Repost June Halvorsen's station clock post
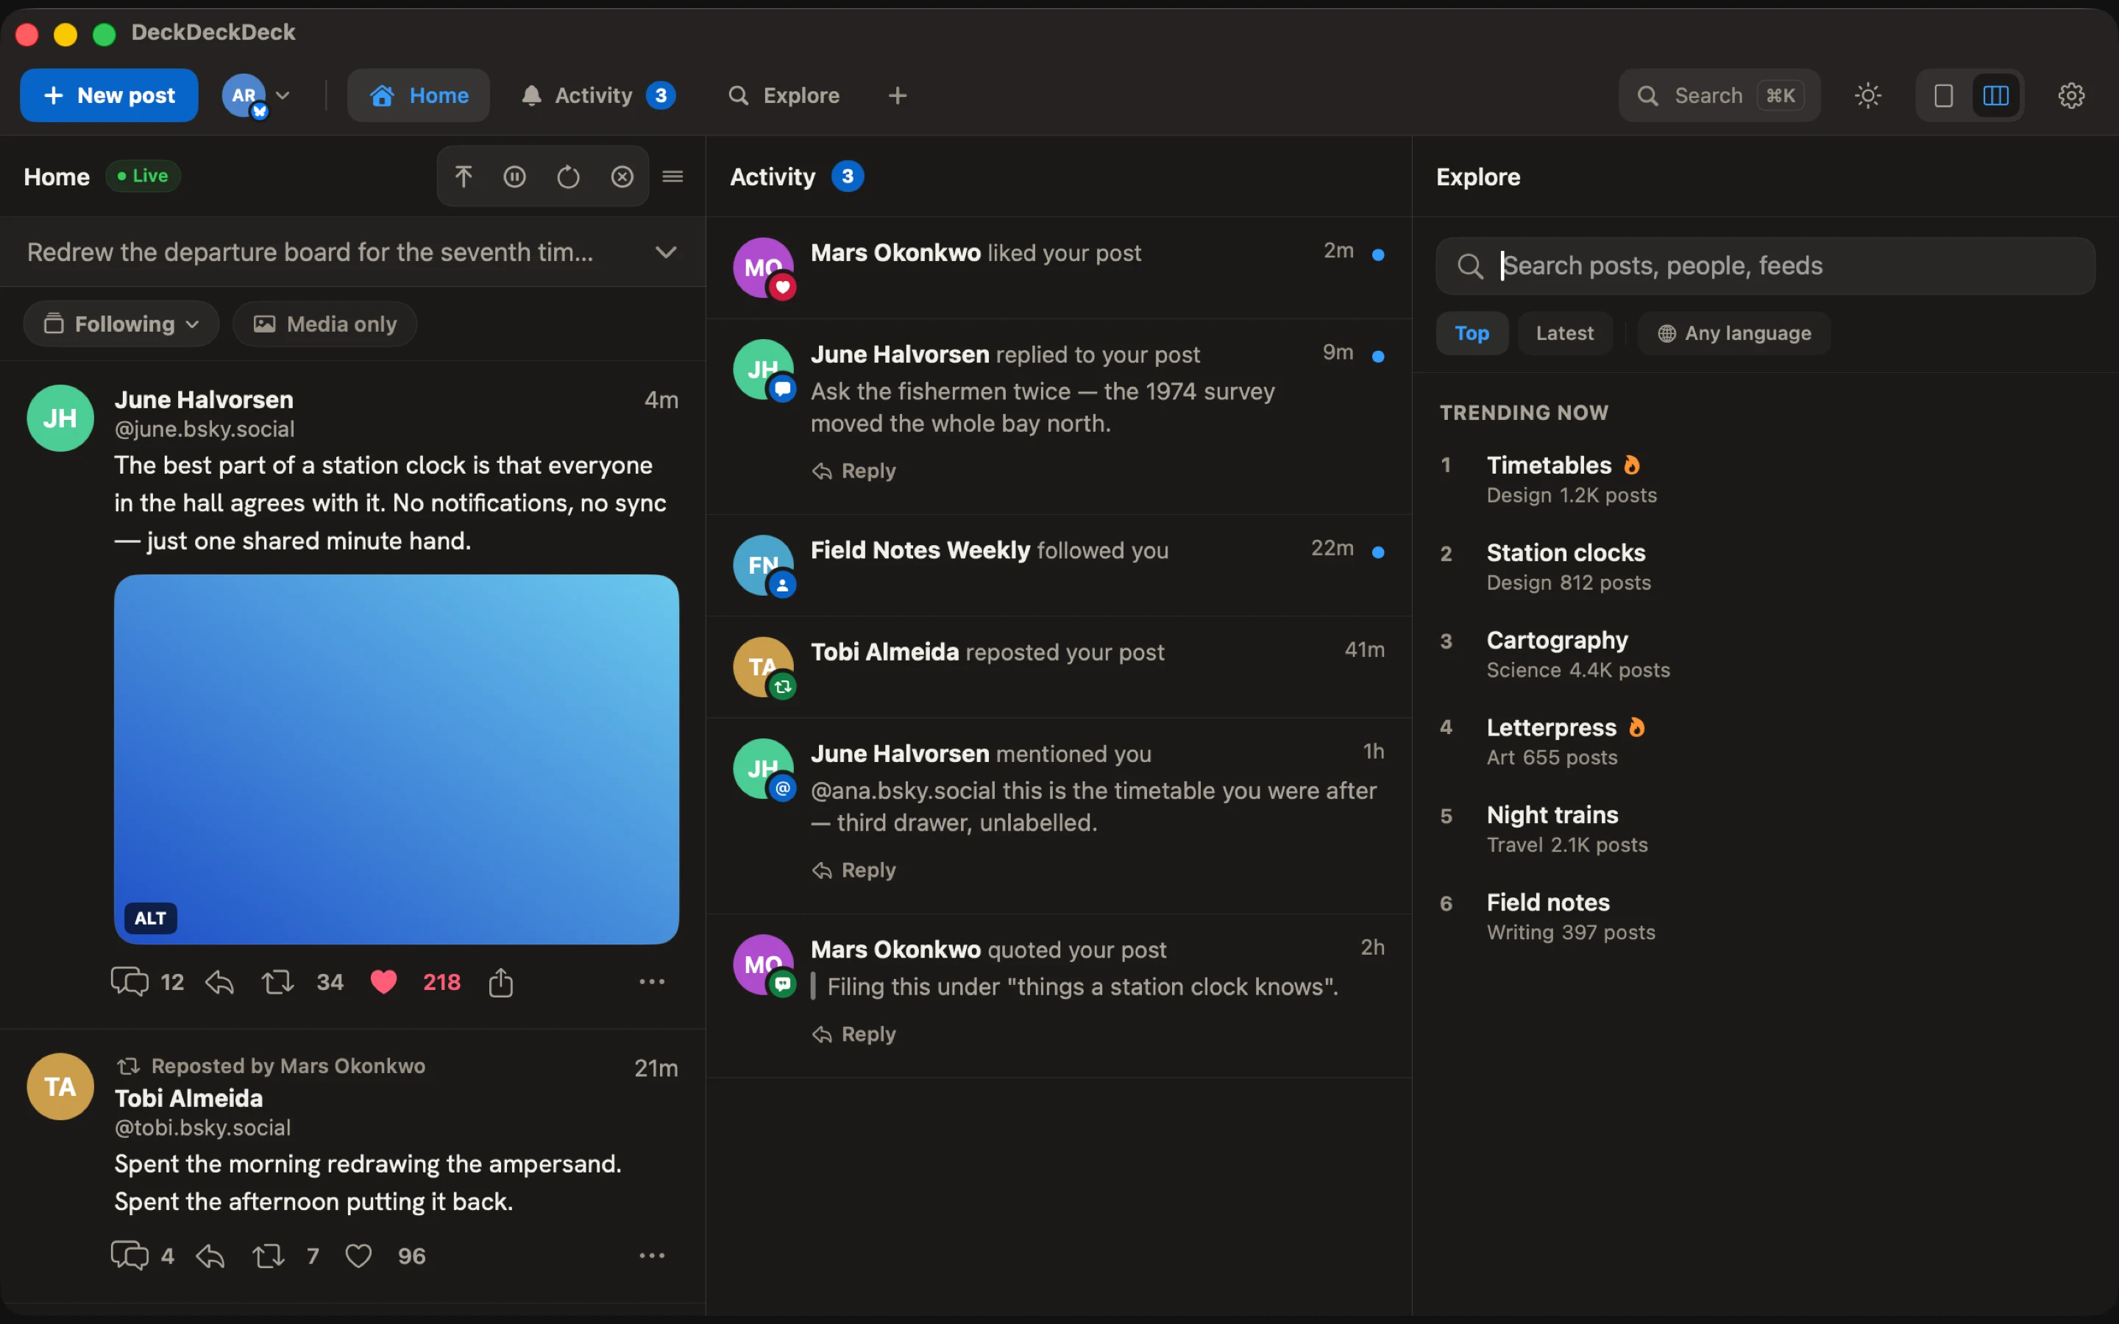 point(277,982)
